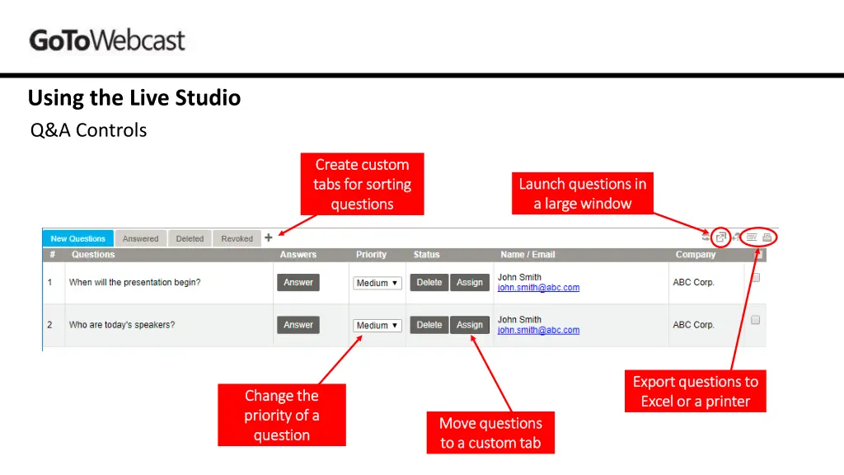Open john.smith@abc.com link in row 2
The height and width of the screenshot is (475, 844).
click(538, 330)
